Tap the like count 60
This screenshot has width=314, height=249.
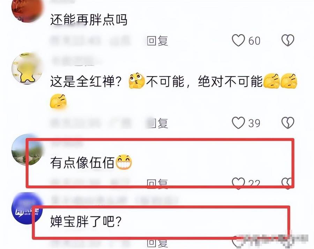tap(254, 41)
